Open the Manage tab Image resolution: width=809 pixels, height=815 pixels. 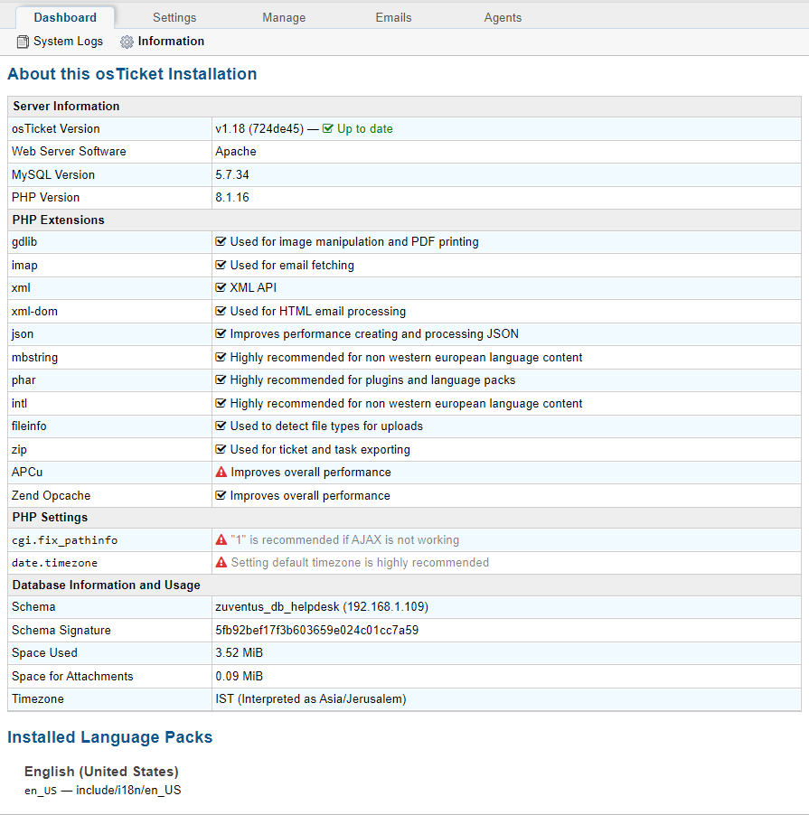[x=284, y=18]
